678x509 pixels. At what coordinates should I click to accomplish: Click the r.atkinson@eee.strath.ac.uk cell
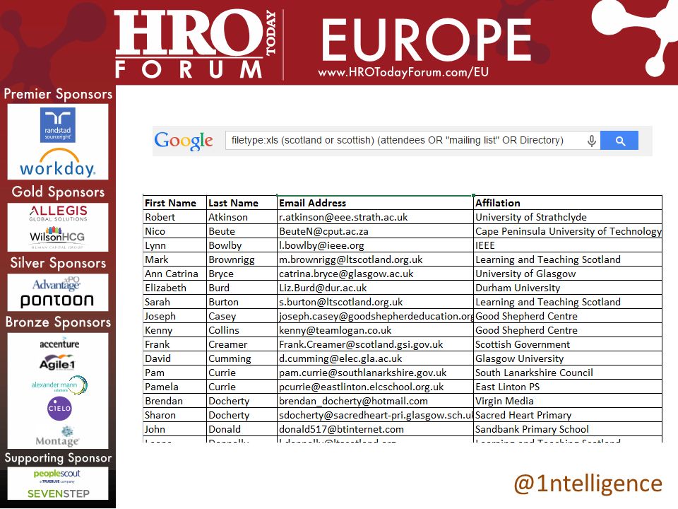pos(375,217)
